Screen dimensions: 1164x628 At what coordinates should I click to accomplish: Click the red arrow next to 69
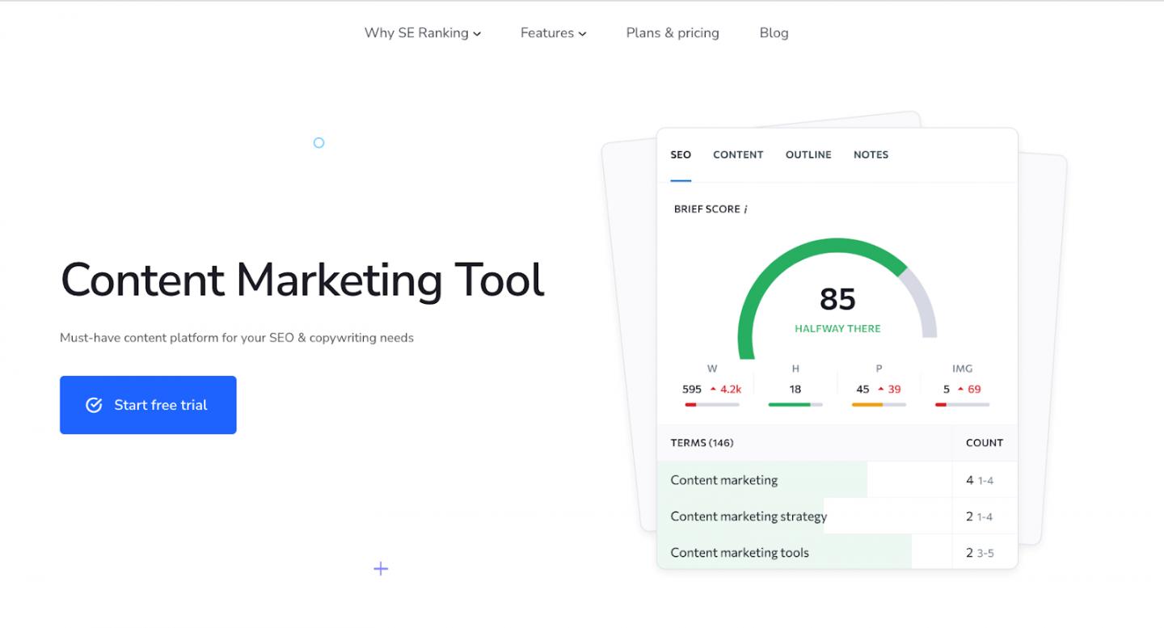pyautogui.click(x=960, y=390)
